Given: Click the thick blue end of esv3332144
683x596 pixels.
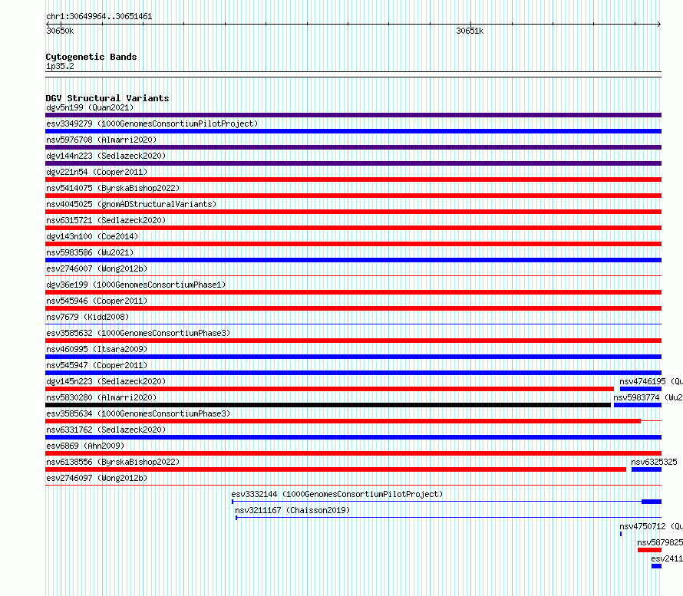Looking at the screenshot, I should pos(652,502).
